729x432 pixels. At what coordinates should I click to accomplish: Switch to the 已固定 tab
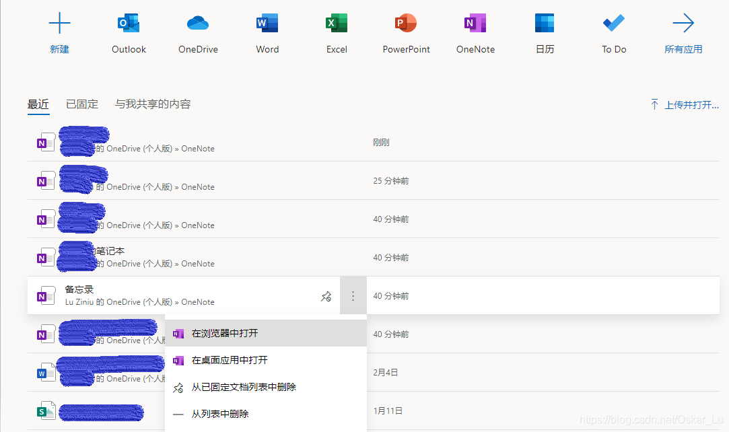coord(82,104)
